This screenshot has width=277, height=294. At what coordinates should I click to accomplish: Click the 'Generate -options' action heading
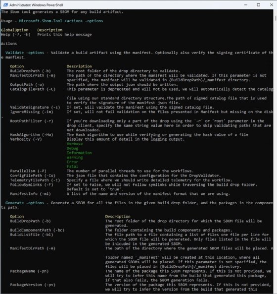coord(25,203)
